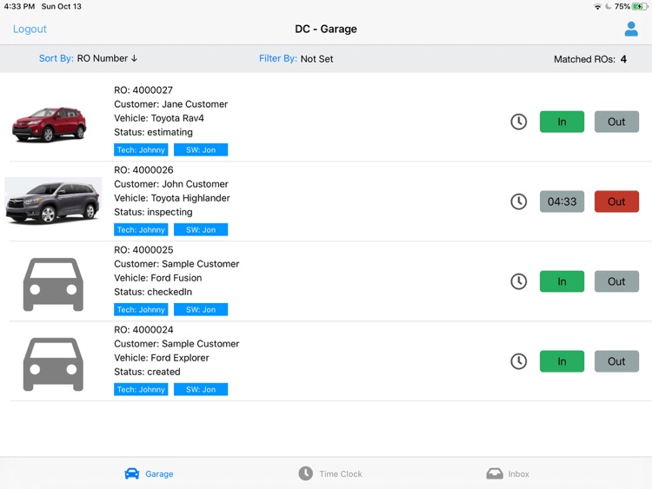Select Vehicle: Ford Explorer text
The image size is (652, 489).
pos(162,358)
